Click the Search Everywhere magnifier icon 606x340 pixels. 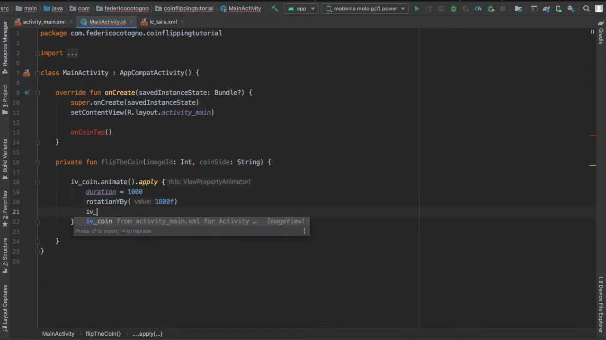pos(587,8)
